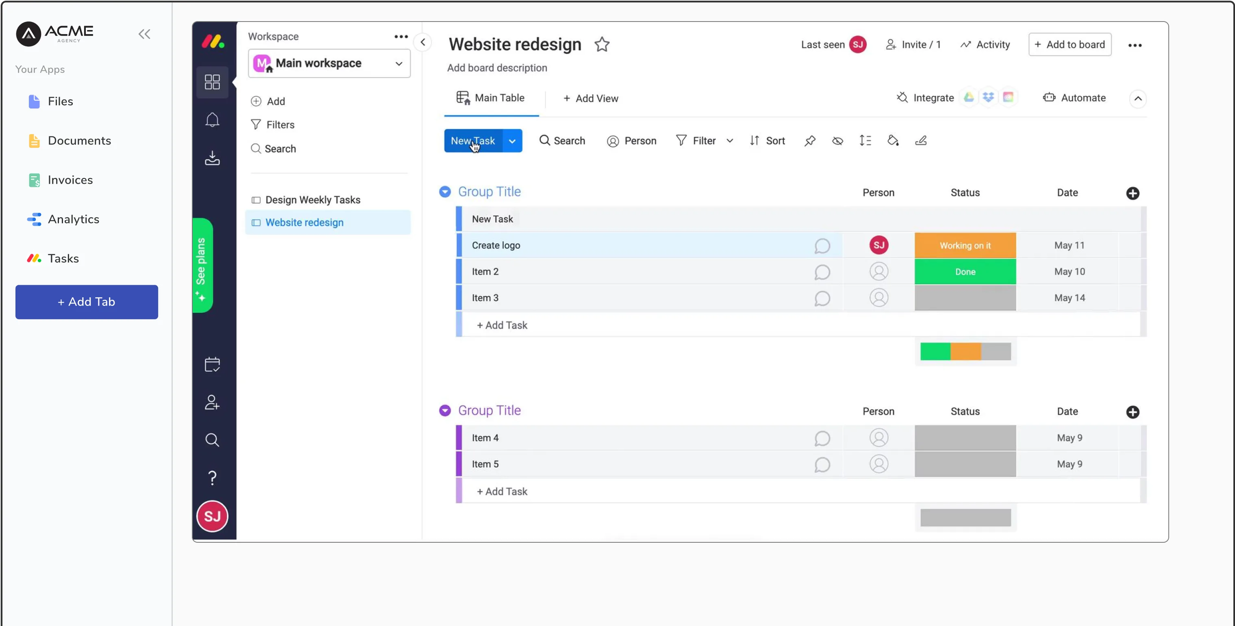The width and height of the screenshot is (1235, 626).
Task: Add column to the first group
Action: [x=1133, y=193]
